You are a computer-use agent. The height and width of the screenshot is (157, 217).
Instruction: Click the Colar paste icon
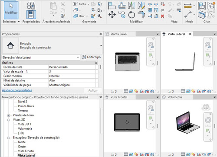tap(53, 6)
